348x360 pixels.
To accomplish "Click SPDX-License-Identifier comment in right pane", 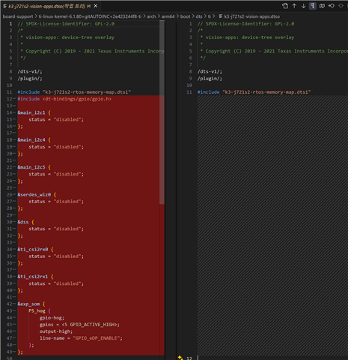I will pos(245,24).
